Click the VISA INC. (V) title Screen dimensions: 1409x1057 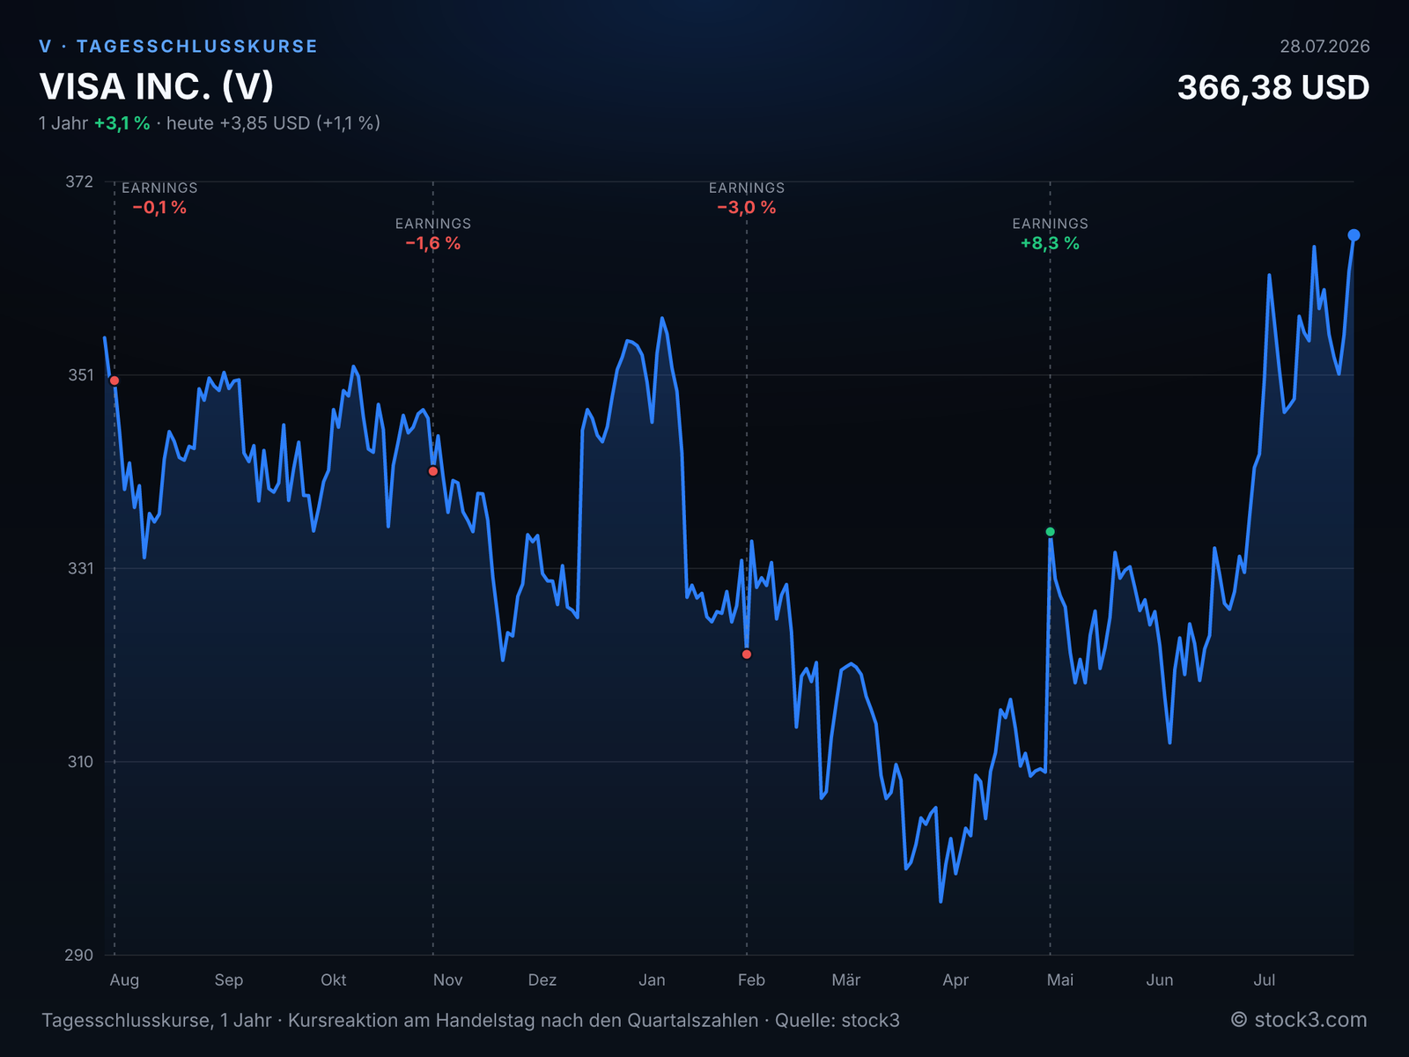[157, 86]
